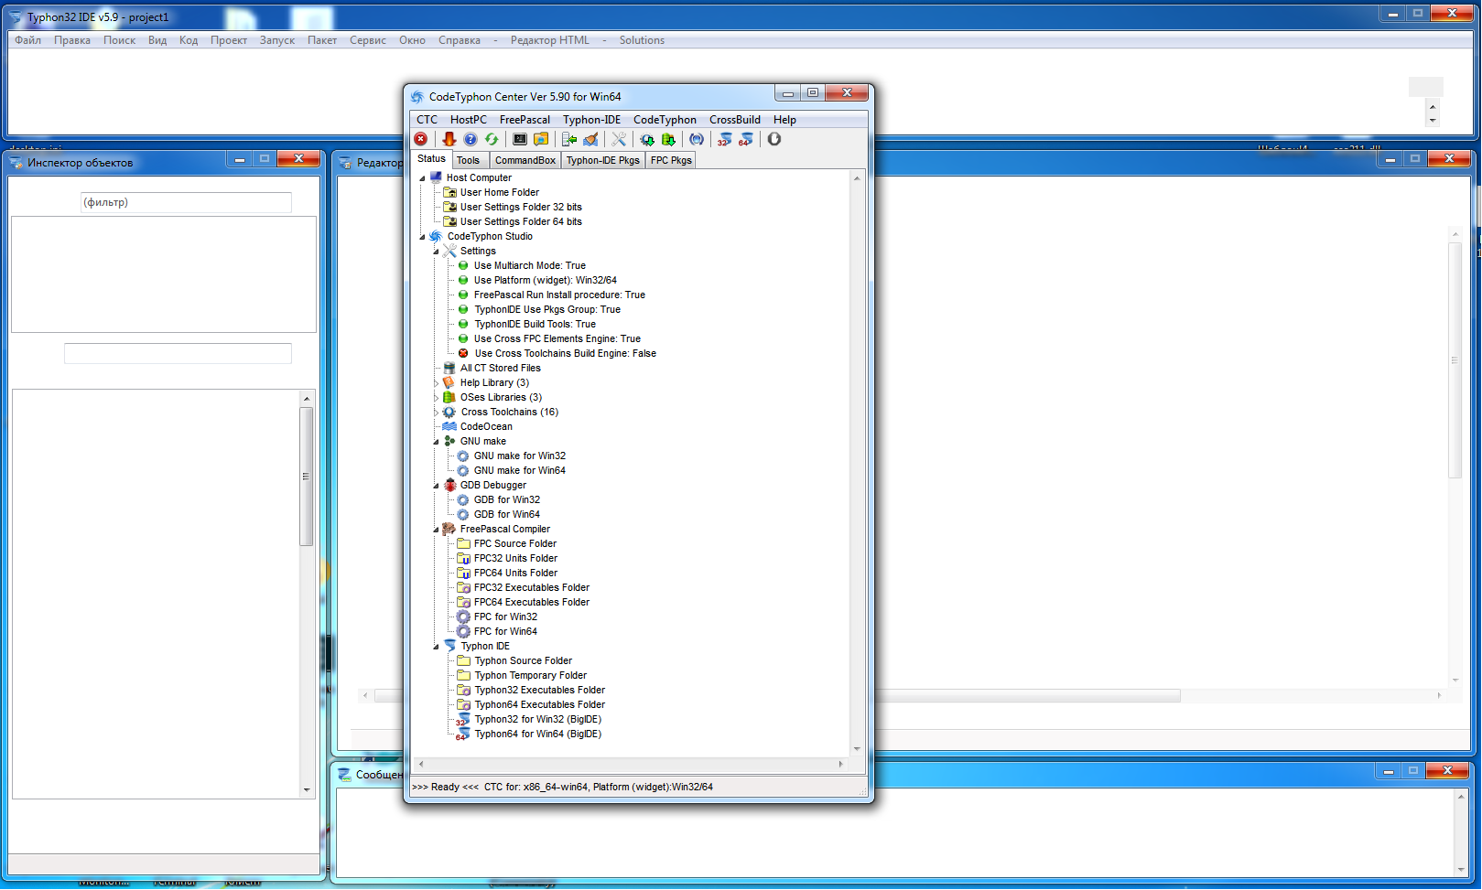Viewport: 1482px width, 890px height.
Task: Click the Typhon 64-bit toolbar icon
Action: pyautogui.click(x=746, y=139)
